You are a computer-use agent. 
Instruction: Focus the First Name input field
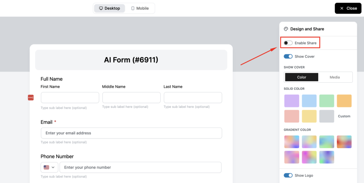click(x=70, y=98)
